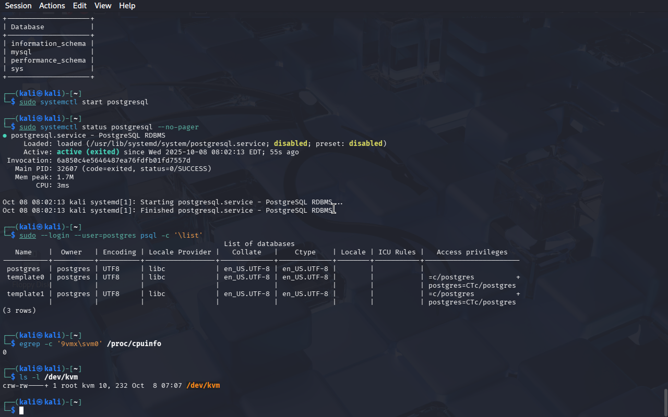
Task: Click the '(3 rows)' summary text
Action: [19, 311]
